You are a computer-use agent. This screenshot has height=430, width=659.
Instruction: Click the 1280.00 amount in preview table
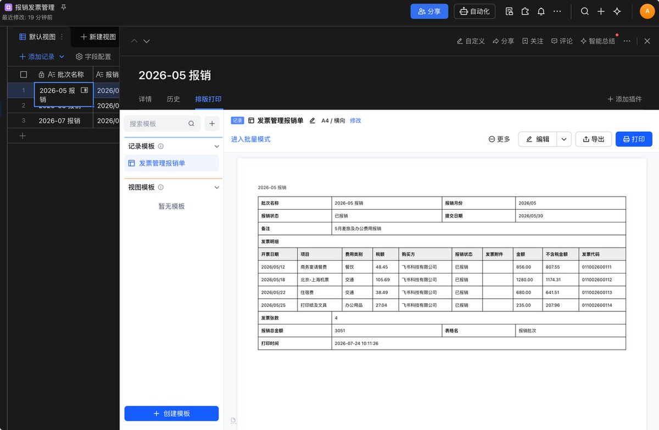point(524,280)
